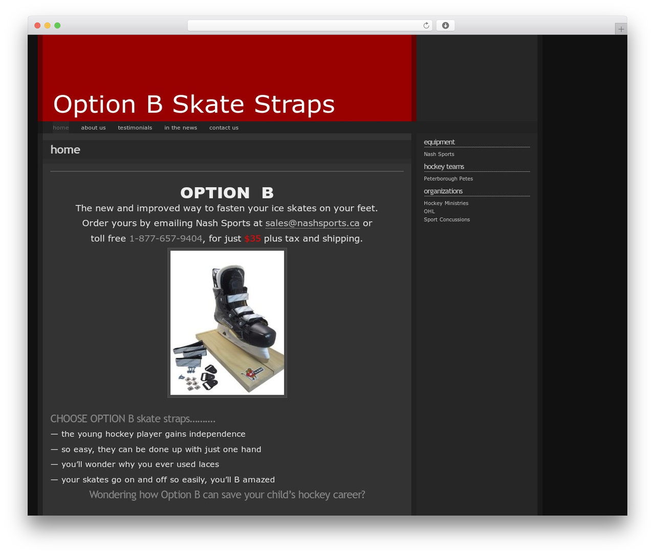Image resolution: width=655 pixels, height=555 pixels.
Task: Click the 'you'll B amazed' bullet line
Action: (x=163, y=480)
